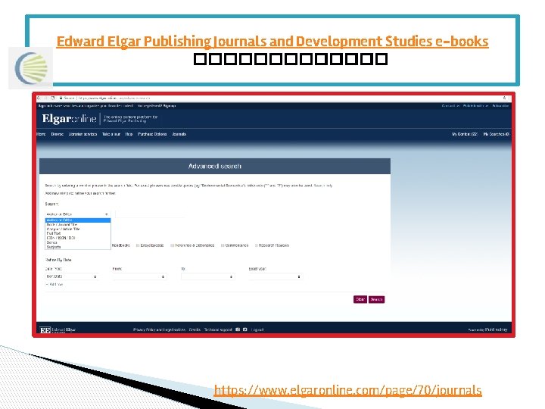
Task: Click the circular sunburst slide logo
Action: (30, 68)
